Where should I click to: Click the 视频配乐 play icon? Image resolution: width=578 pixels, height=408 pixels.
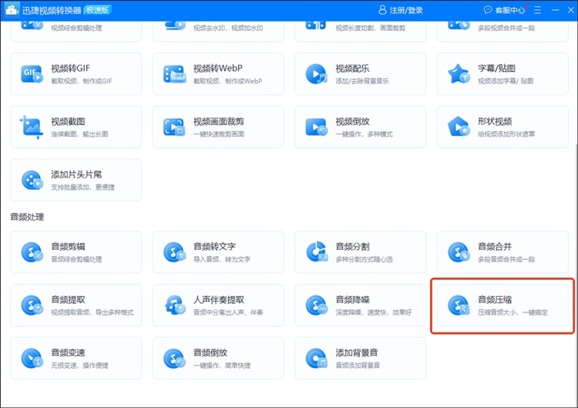pos(316,74)
